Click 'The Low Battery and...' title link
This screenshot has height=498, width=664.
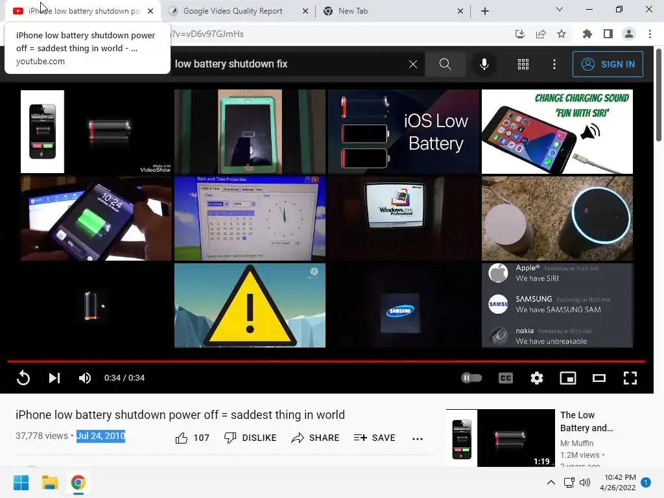click(586, 421)
